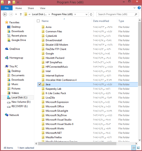
Task: Expand the address bar history dropdown
Action: pyautogui.click(x=86, y=14)
